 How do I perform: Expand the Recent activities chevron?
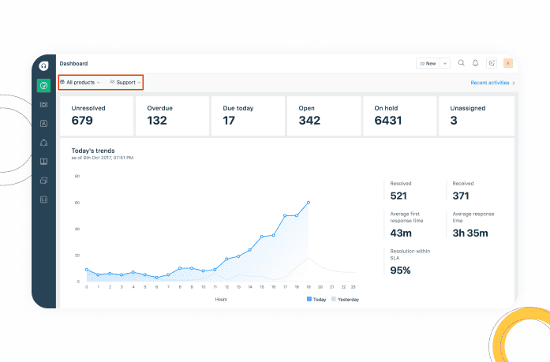point(514,83)
